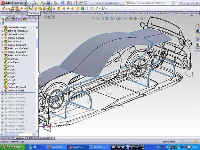Click the Display Style cube icon
The width and height of the screenshot is (200, 150).
118,19
